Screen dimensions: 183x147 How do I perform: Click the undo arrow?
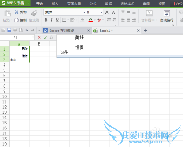pyautogui.click(x=27, y=30)
